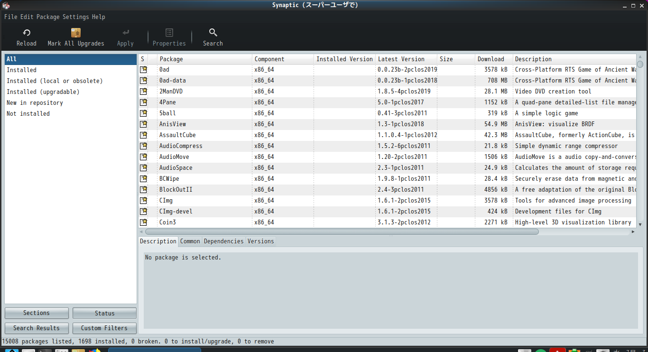Click version 5.0-1pclos2017 cell

(400, 102)
